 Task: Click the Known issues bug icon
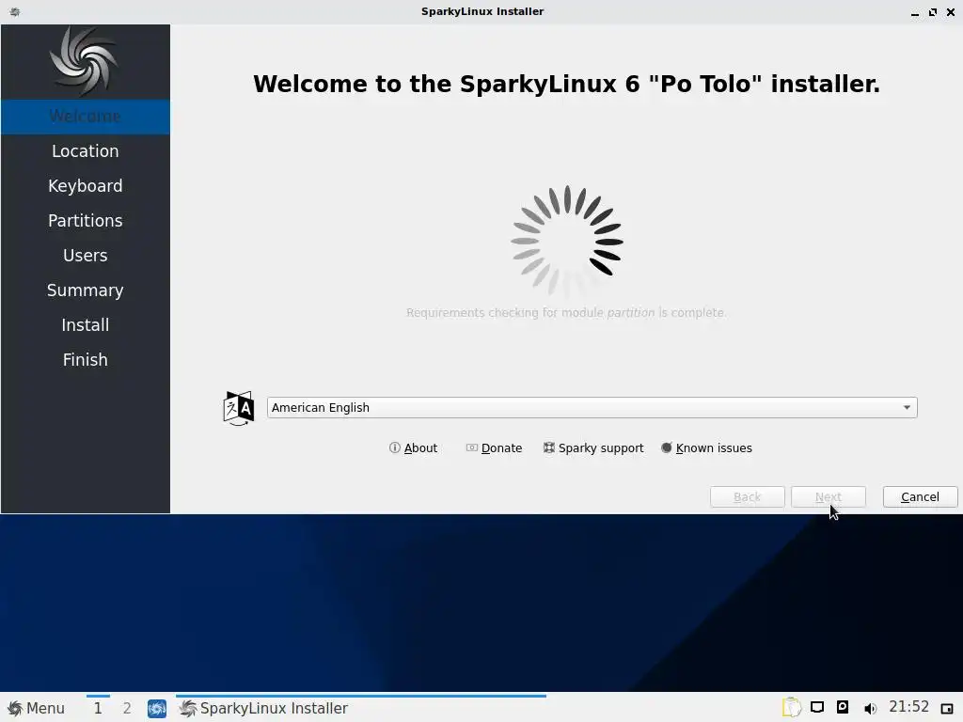coord(667,447)
